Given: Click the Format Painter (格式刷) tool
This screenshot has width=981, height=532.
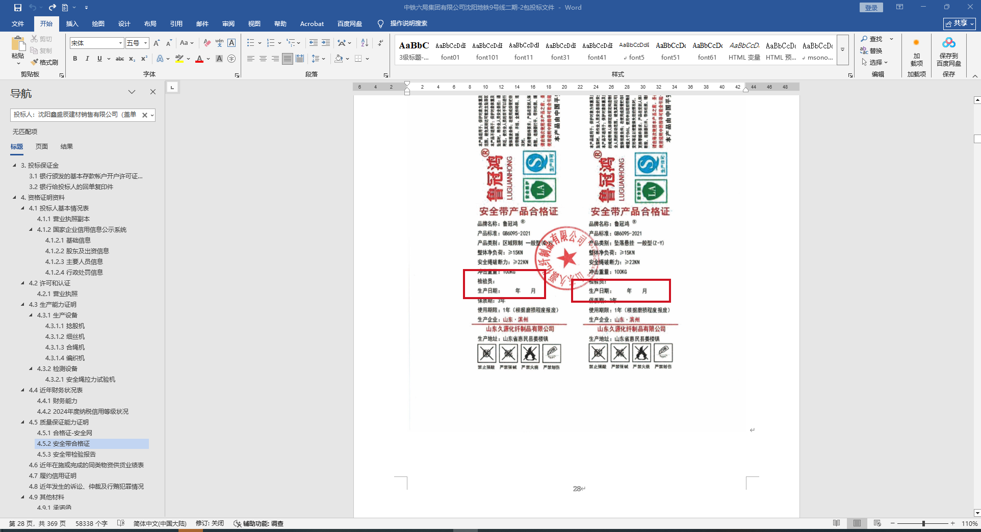Looking at the screenshot, I should 44,62.
